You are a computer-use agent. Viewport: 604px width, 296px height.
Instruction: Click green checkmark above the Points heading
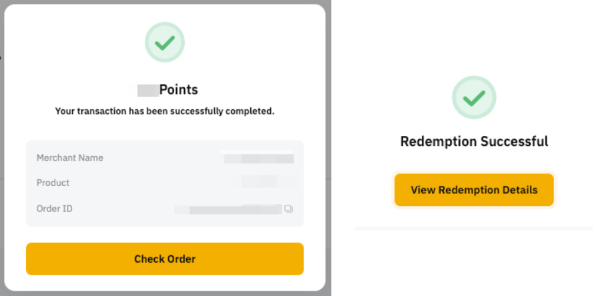click(165, 43)
